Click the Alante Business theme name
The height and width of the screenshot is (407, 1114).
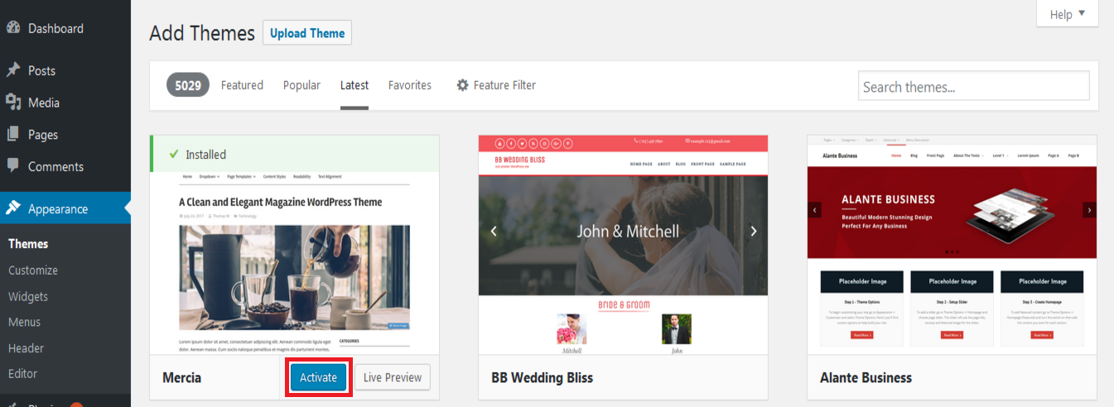tap(866, 377)
